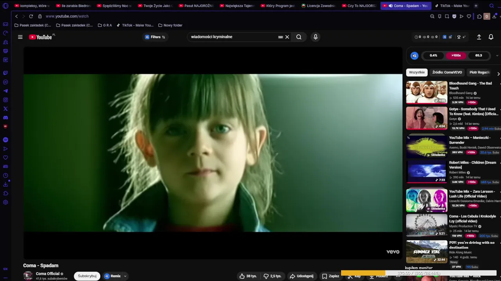Open the Remix dropdown arrow
Viewport: 501px width, 281px height.
pos(125,276)
